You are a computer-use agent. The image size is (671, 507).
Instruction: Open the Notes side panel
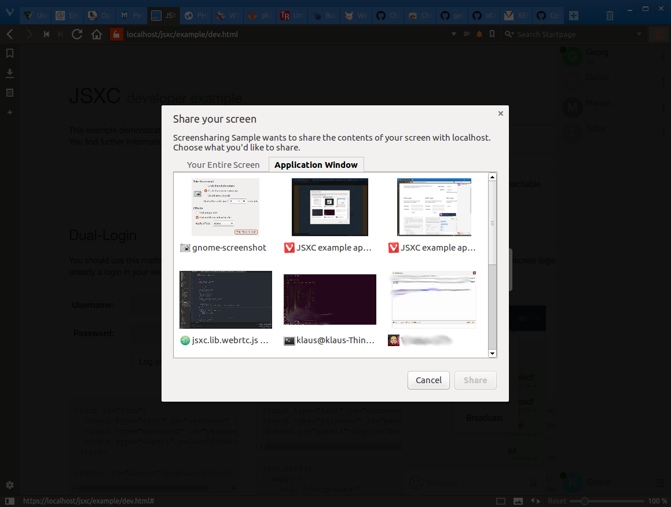pos(9,93)
